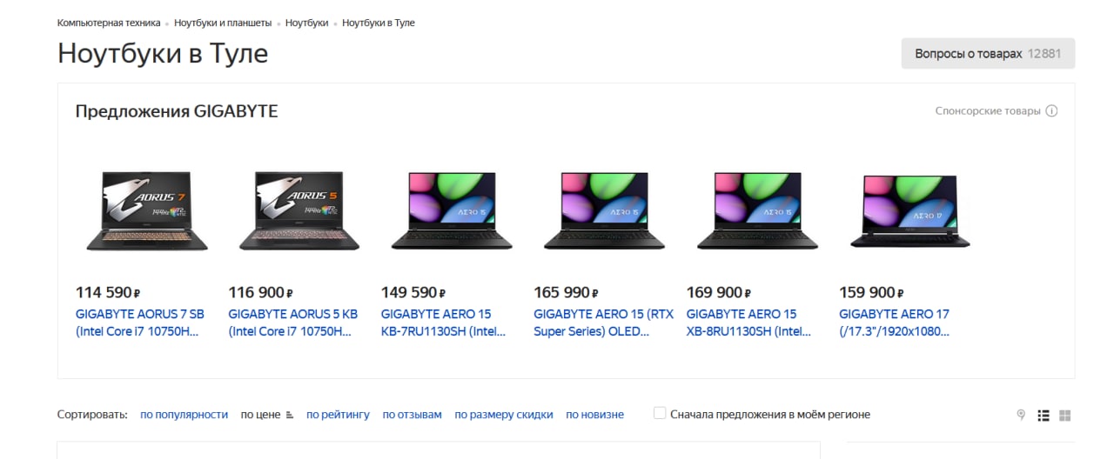Viewport: 1114px width, 459px height.
Task: Go to 'Ноутбуки и планшеты' breadcrumb
Action: click(x=223, y=23)
